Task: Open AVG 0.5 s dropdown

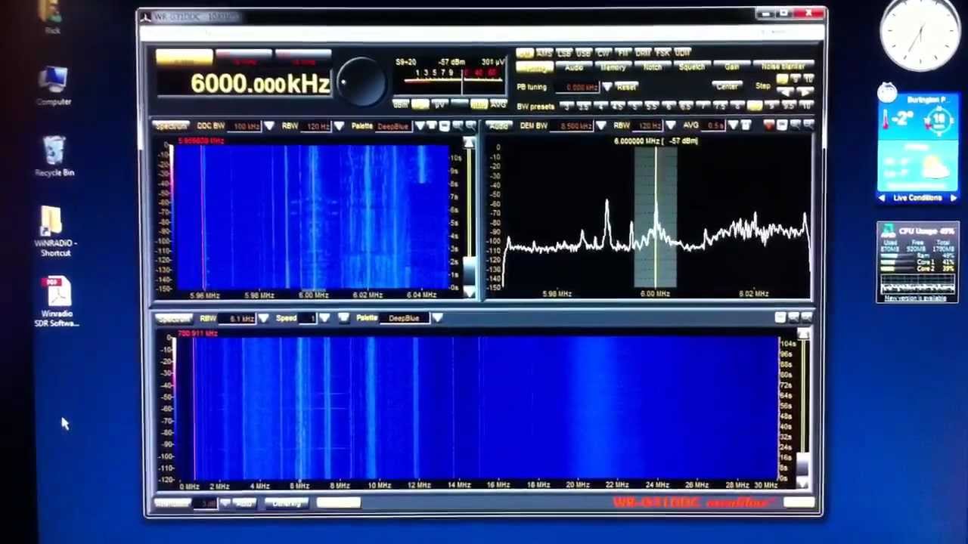Action: [x=733, y=125]
